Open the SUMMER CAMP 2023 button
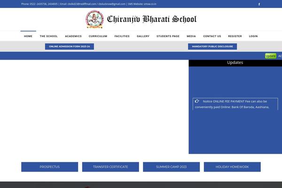282x188 pixels. point(171,167)
